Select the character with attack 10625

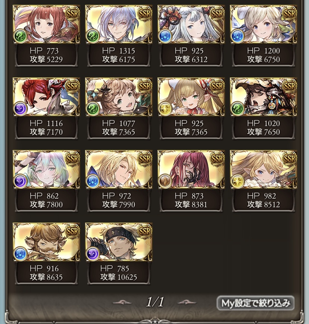pos(119,254)
